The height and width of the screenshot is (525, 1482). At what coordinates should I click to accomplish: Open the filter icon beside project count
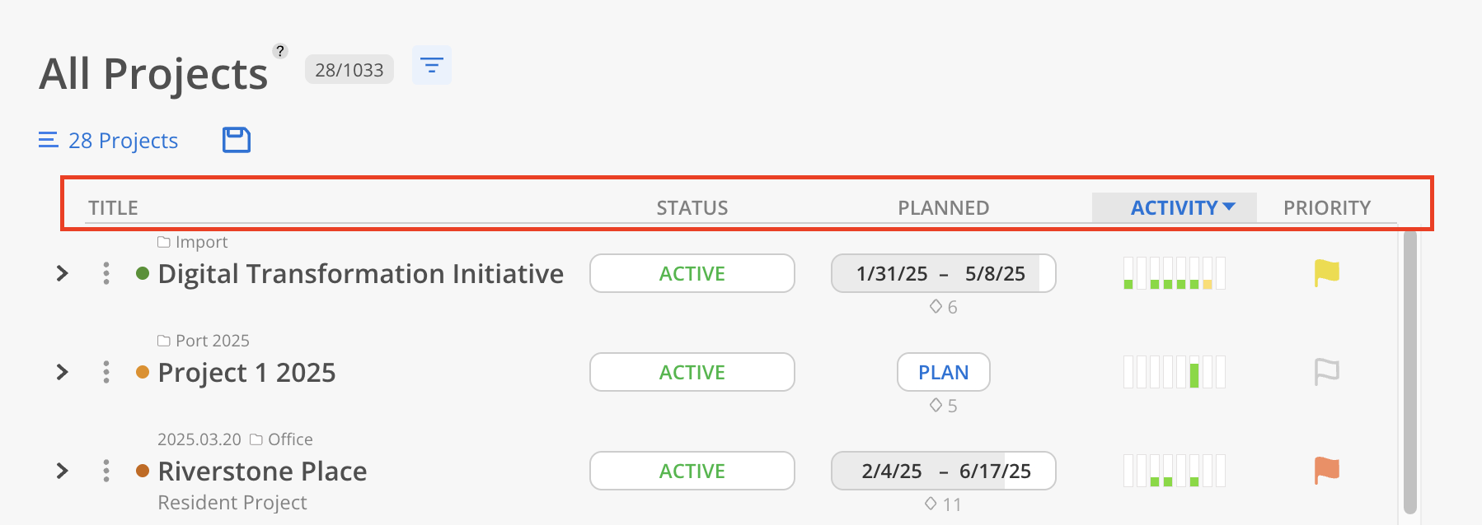coord(432,65)
